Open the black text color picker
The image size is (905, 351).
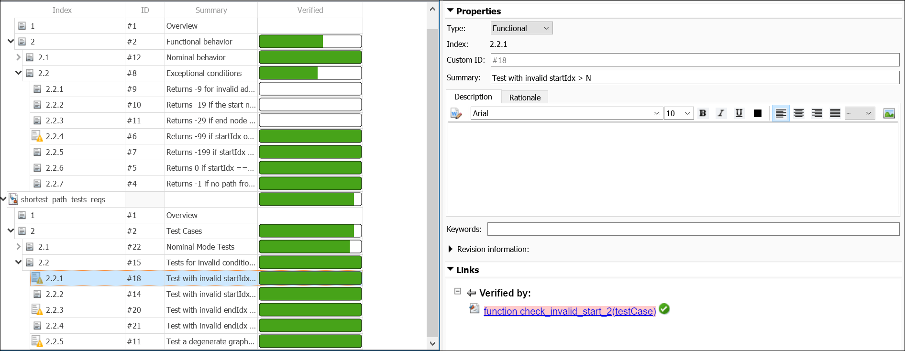758,113
